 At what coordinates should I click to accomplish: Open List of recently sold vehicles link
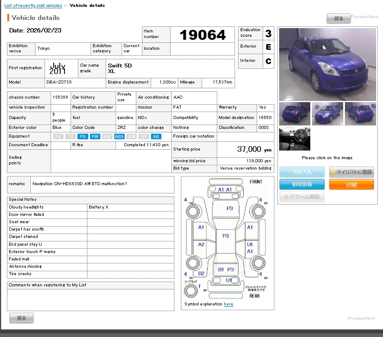point(33,5)
